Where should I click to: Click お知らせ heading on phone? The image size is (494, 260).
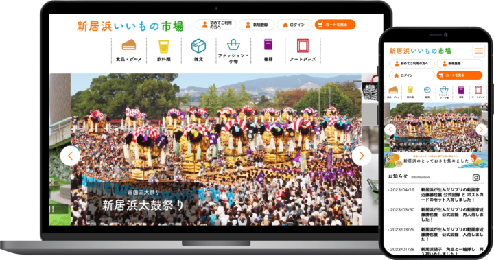398,176
